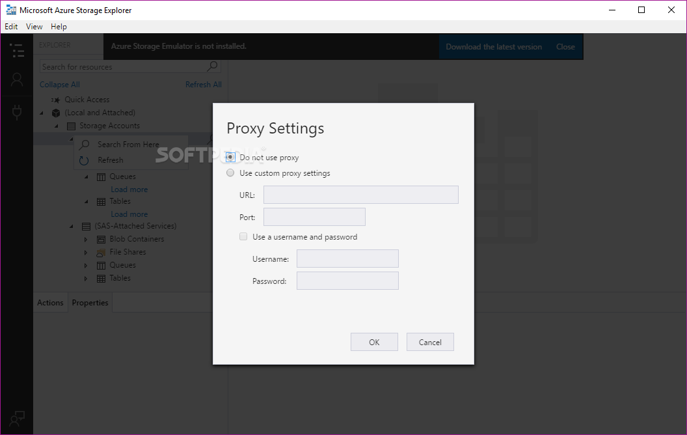This screenshot has width=687, height=435.
Task: Switch to the Properties tab
Action: (x=90, y=303)
